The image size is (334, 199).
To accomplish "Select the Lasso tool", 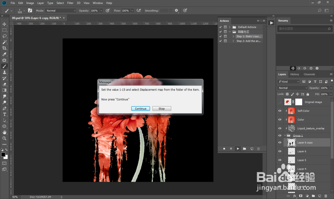I will coord(4,36).
